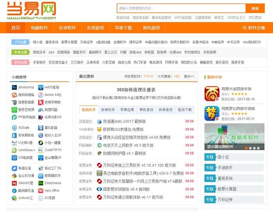This screenshot has width=273, height=211.
Task: Open the 苹果下载 navigation item
Action: coord(124,28)
